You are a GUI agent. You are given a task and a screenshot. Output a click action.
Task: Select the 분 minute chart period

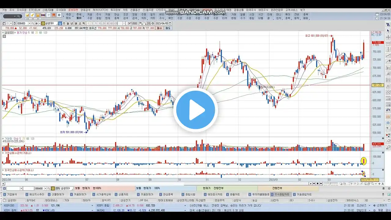pyautogui.click(x=76, y=24)
